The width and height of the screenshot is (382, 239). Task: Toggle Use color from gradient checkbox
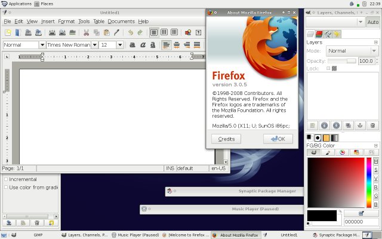point(6,187)
